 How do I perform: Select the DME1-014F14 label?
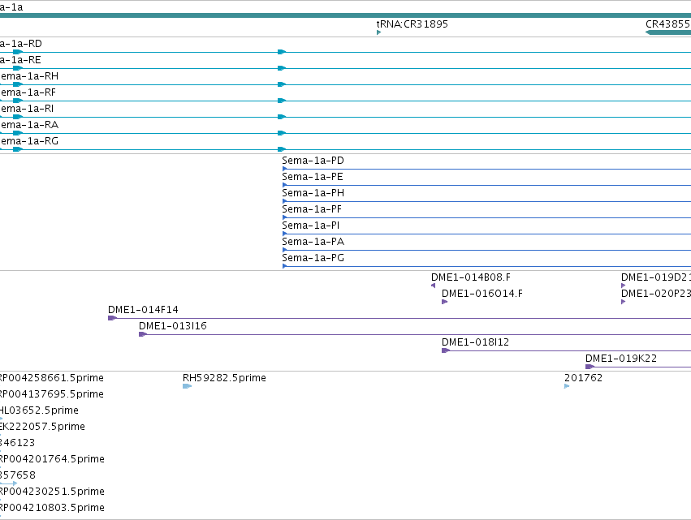(x=143, y=310)
